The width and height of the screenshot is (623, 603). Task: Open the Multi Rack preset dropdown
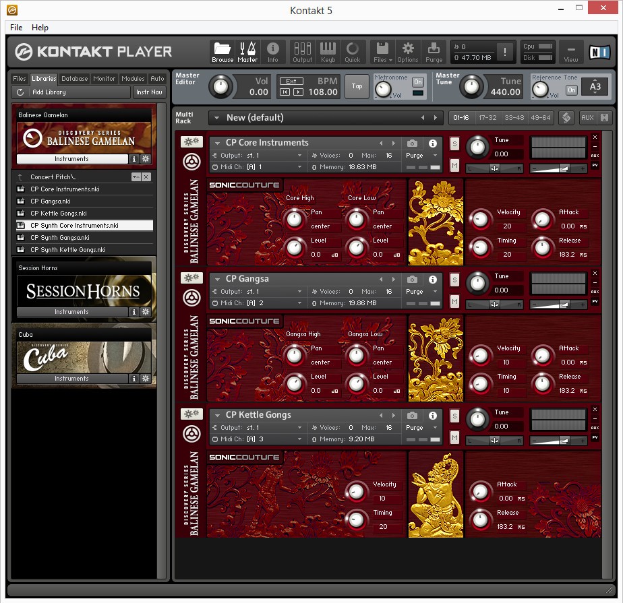[217, 117]
